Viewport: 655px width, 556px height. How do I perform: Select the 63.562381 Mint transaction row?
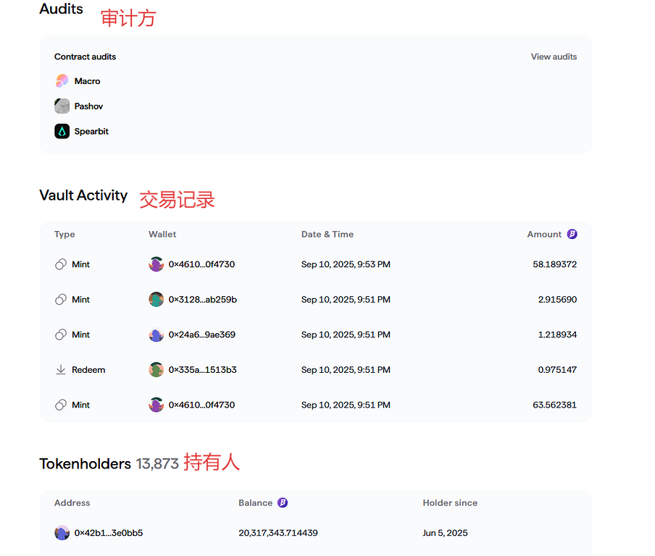pyautogui.click(x=315, y=405)
